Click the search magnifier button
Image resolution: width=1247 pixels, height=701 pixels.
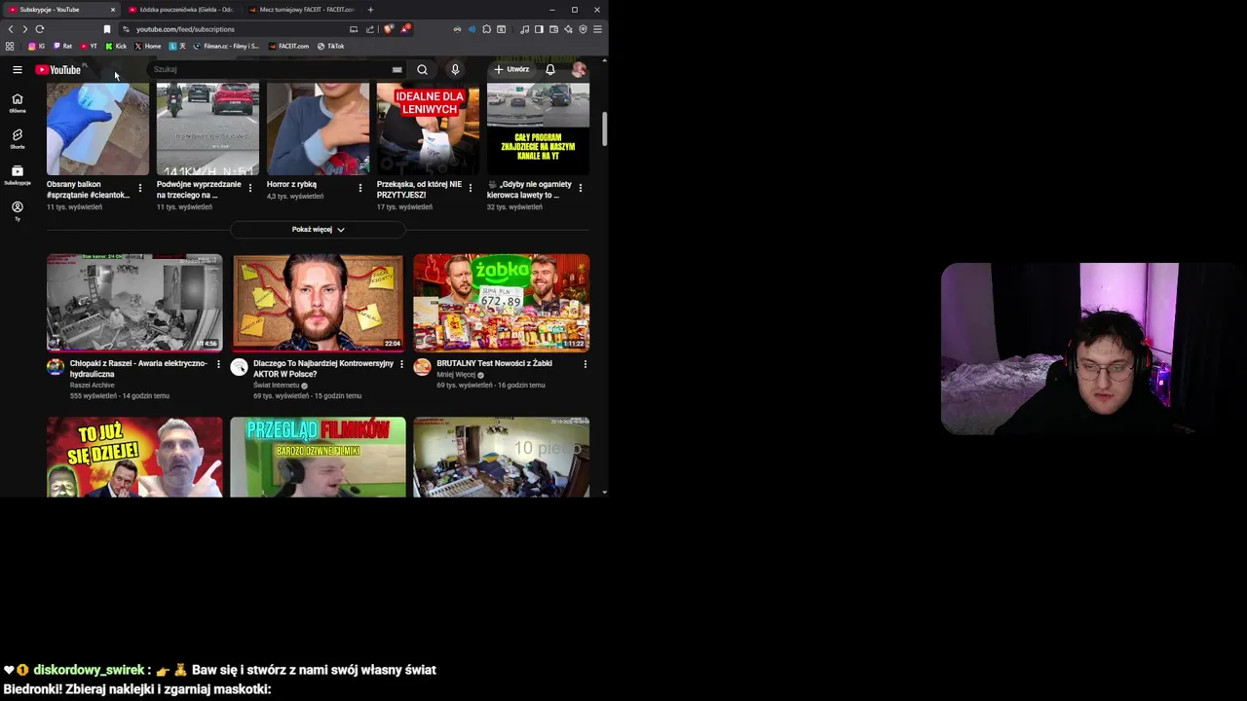pos(422,69)
